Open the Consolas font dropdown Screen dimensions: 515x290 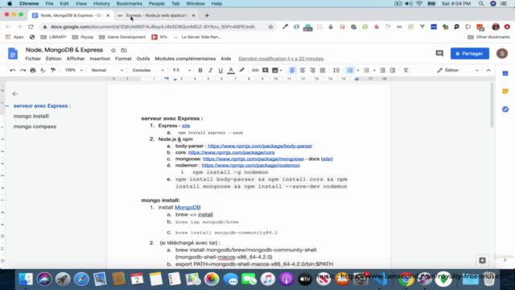pos(148,70)
